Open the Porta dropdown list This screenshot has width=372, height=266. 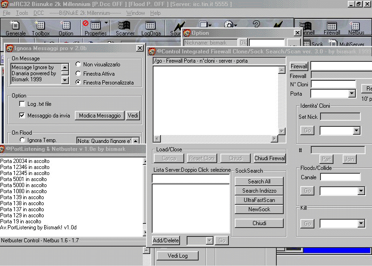(352, 94)
